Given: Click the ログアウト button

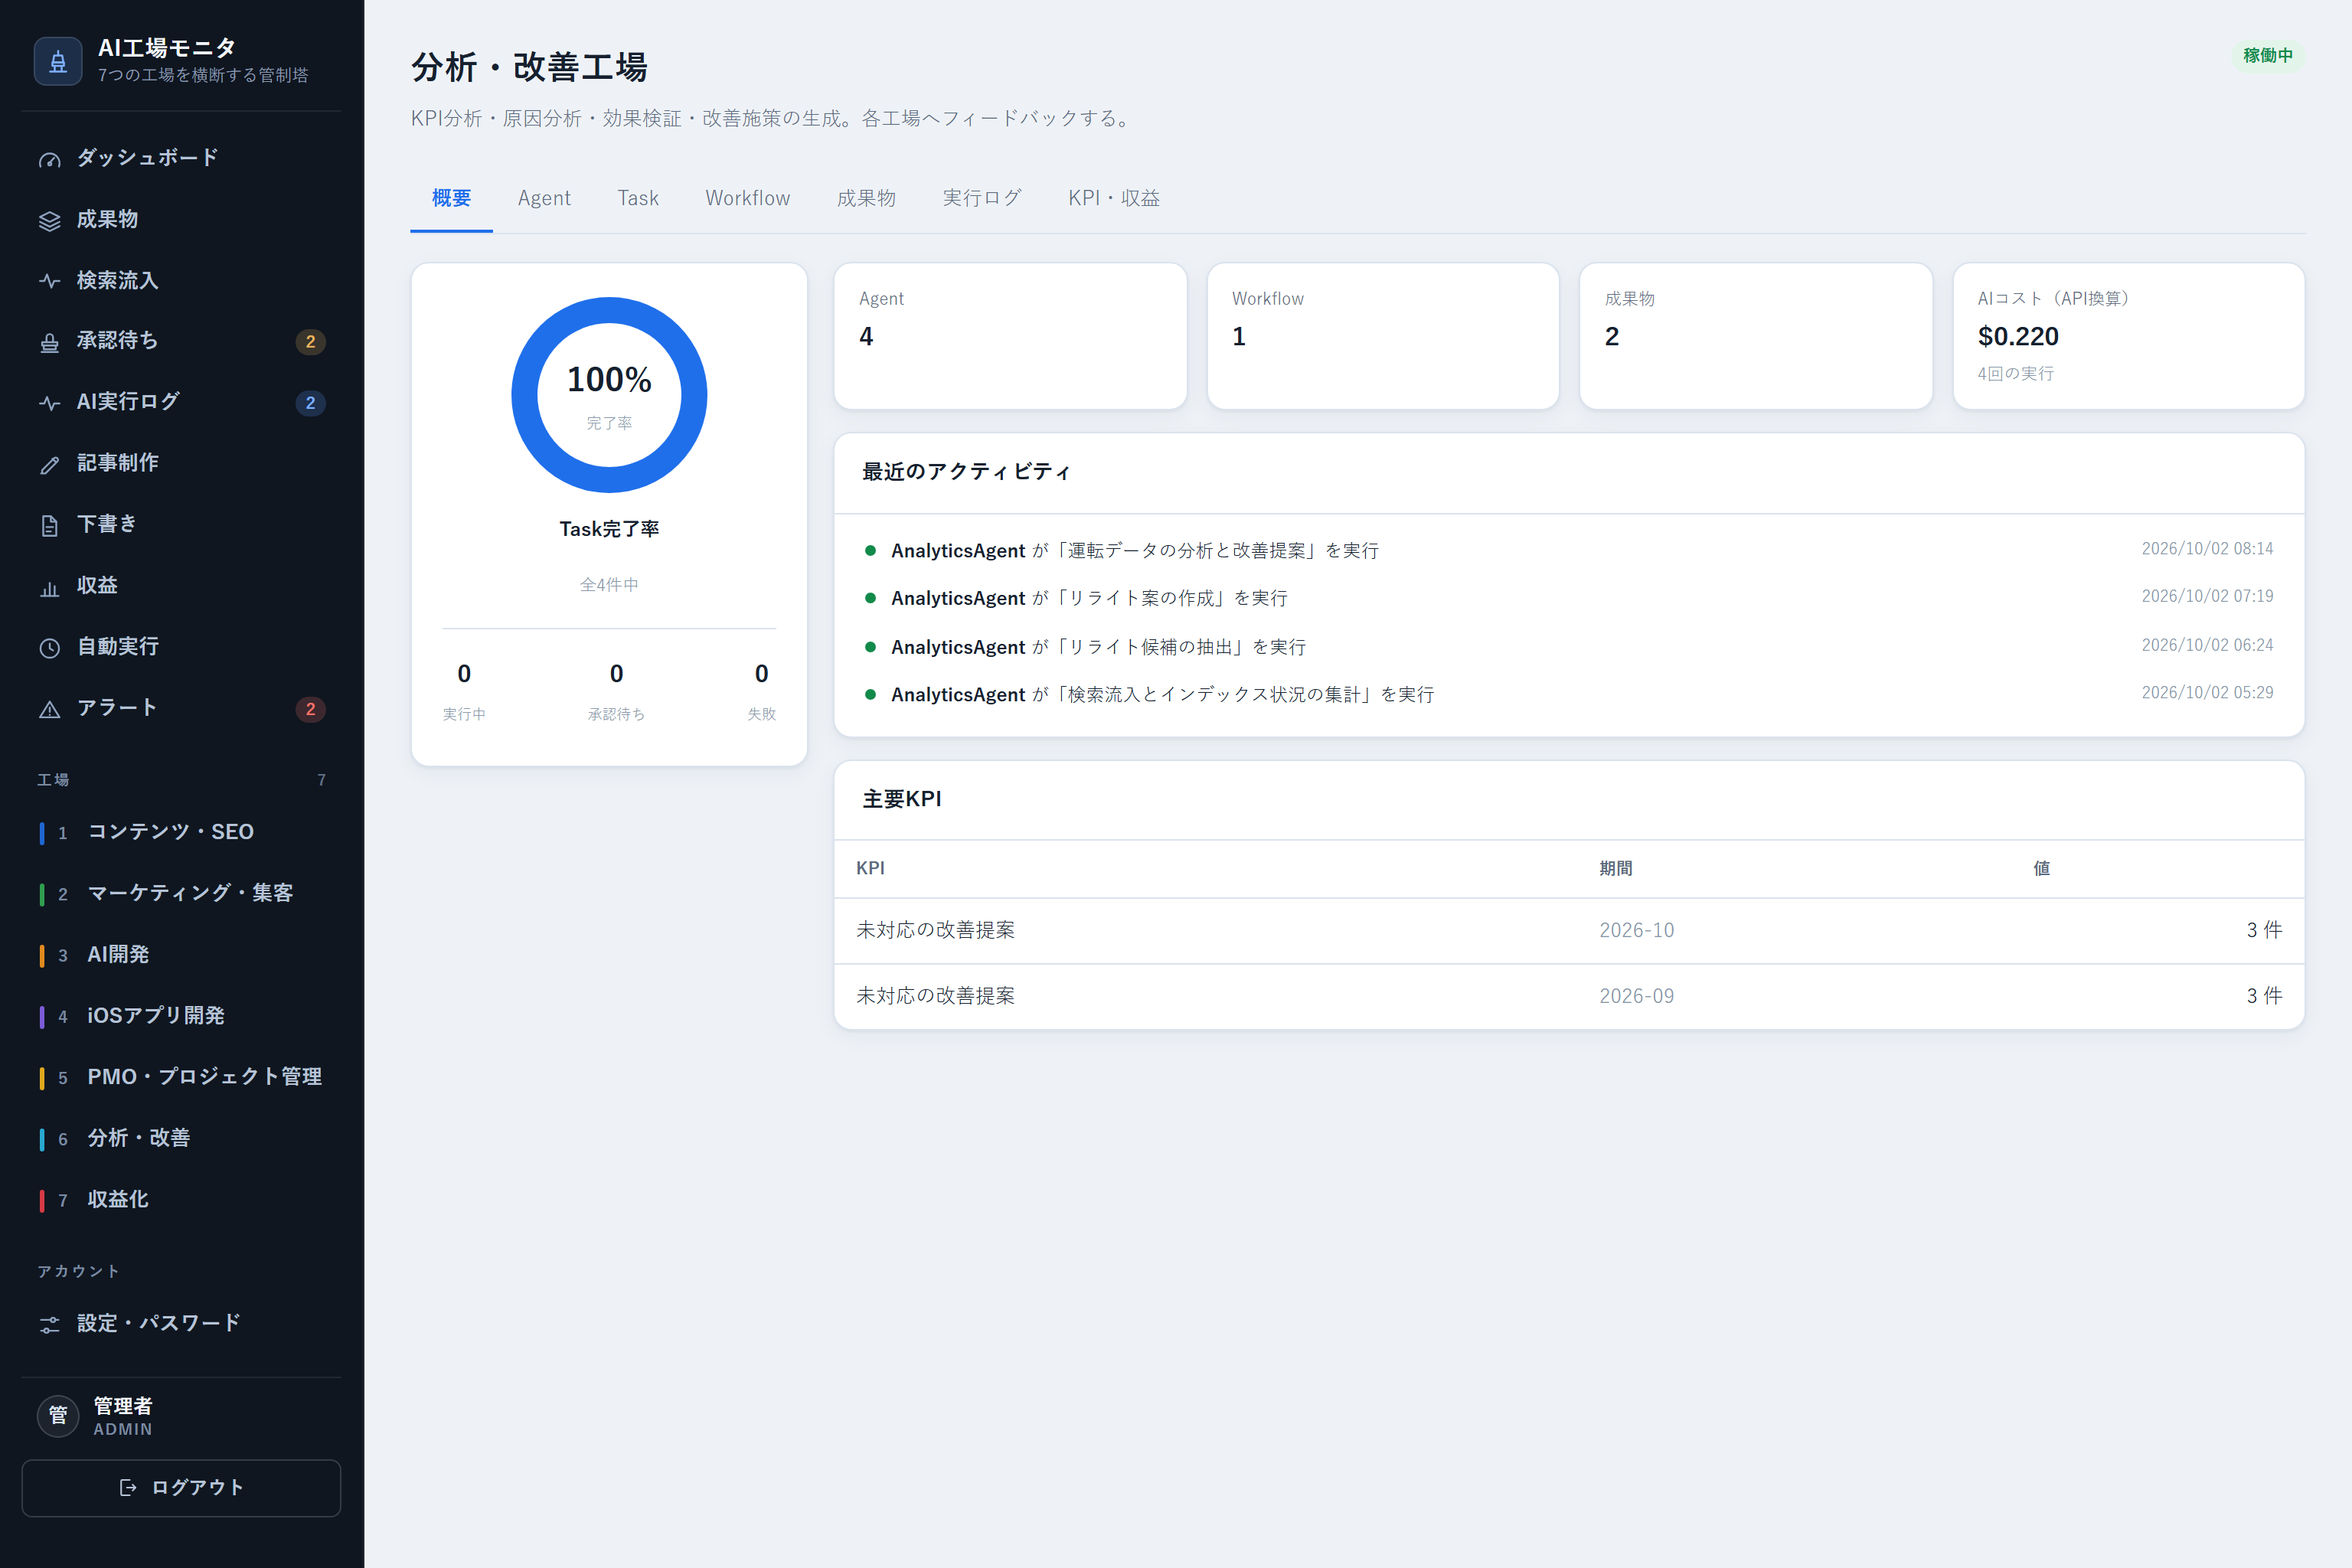Looking at the screenshot, I should [181, 1488].
